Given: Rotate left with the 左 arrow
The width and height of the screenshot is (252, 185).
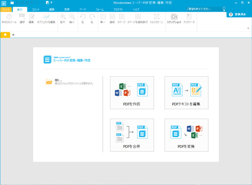Looking at the screenshot, I should coord(83,19).
